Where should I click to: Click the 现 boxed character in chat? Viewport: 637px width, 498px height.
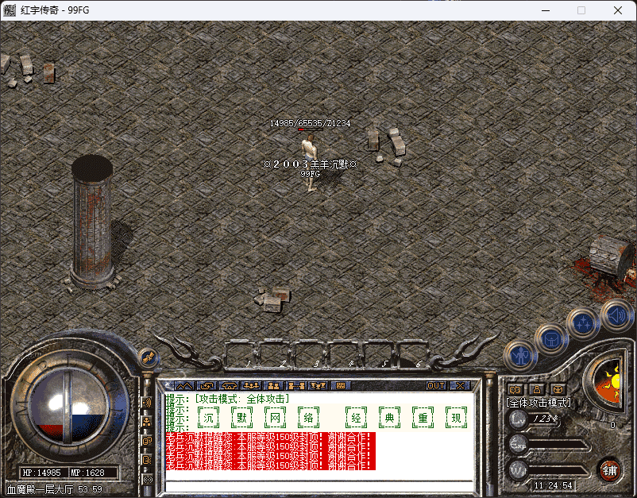coord(456,418)
